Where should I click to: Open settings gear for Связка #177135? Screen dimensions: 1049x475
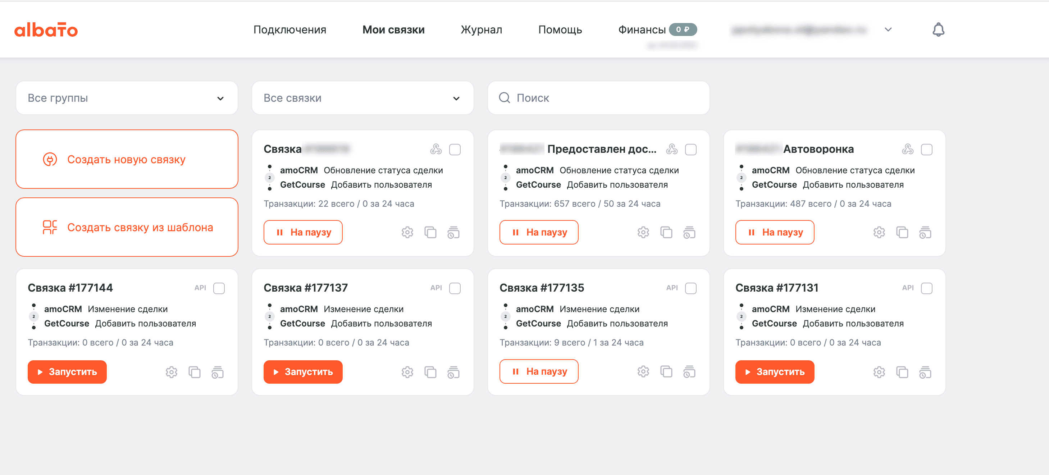coord(643,371)
